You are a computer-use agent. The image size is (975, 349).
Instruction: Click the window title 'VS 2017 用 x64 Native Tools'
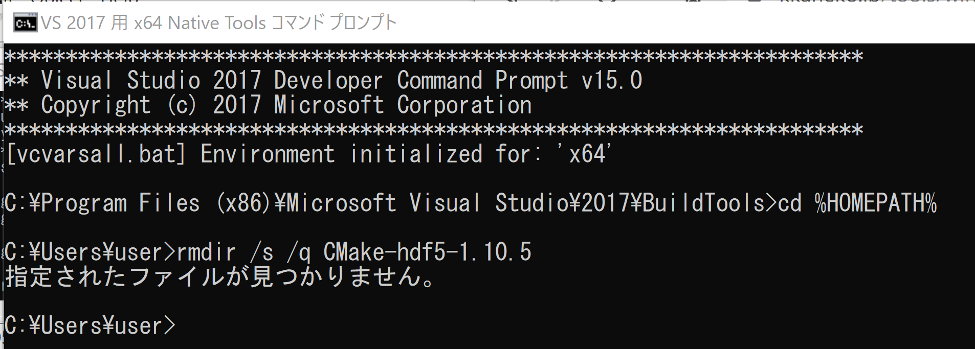[x=153, y=23]
